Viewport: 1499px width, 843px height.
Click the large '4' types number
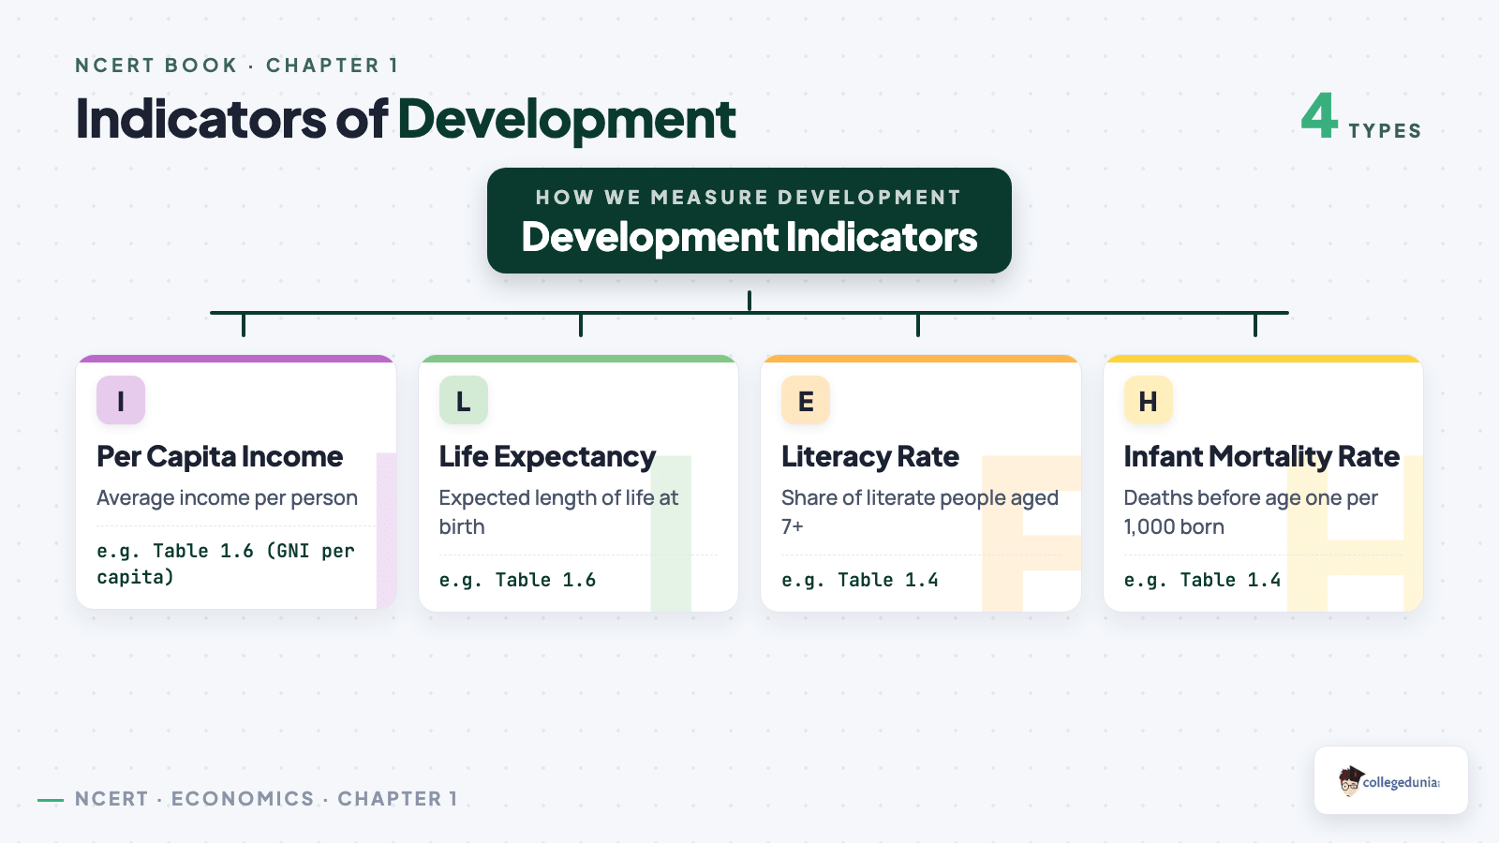(1319, 115)
